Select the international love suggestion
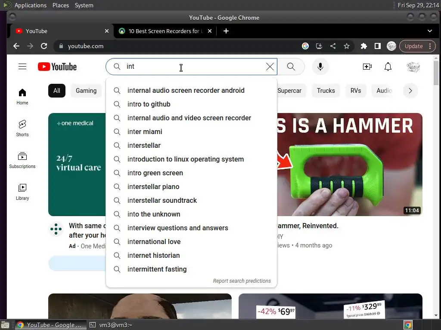Viewport: 441px width, 330px height. [x=191, y=241]
